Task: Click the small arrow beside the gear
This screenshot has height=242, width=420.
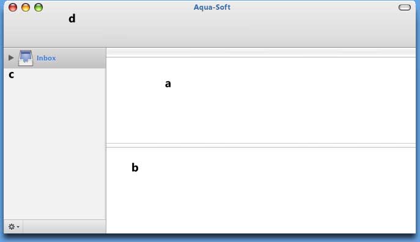Action: pyautogui.click(x=18, y=227)
